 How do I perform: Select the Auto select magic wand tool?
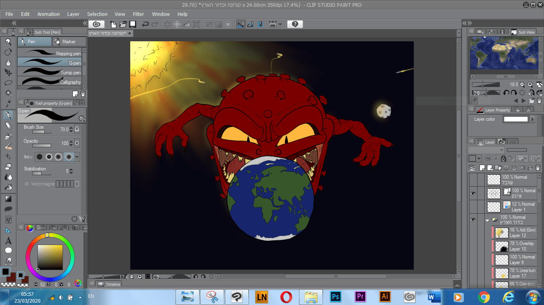[8, 93]
